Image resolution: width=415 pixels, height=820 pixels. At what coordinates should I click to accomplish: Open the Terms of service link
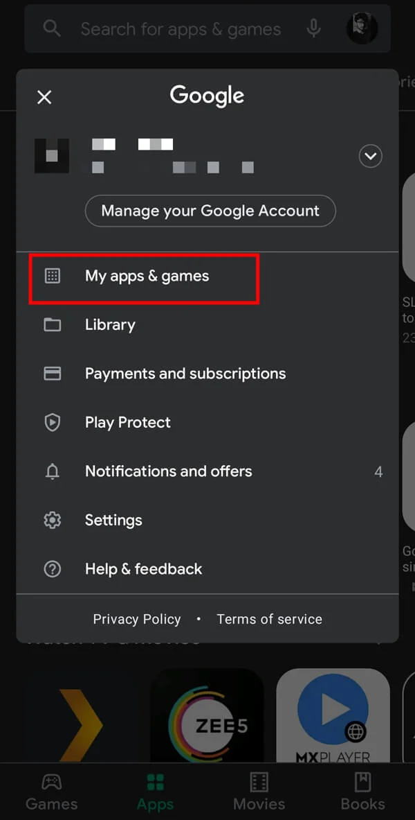pyautogui.click(x=269, y=619)
